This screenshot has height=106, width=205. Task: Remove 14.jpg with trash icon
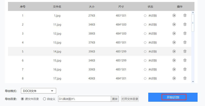(x=185, y=52)
